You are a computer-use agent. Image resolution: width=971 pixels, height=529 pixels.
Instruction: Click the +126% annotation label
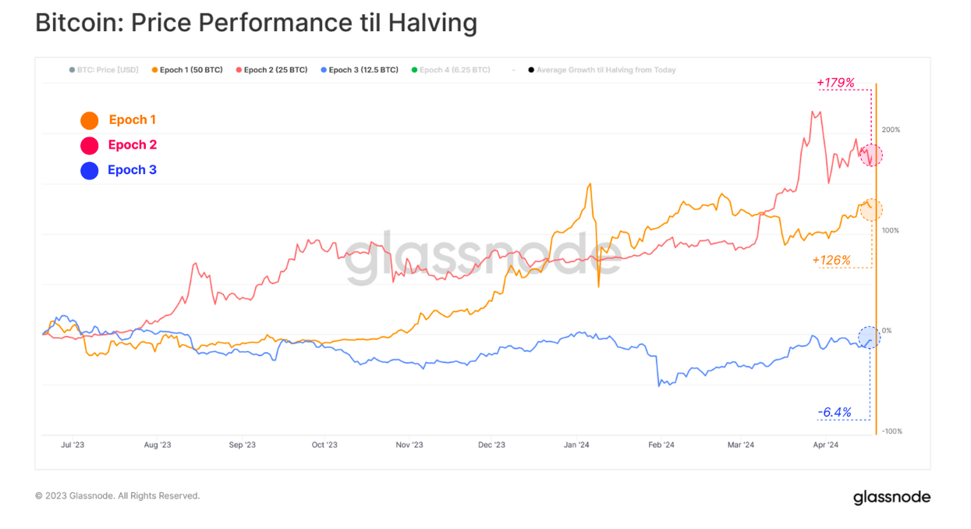click(831, 260)
